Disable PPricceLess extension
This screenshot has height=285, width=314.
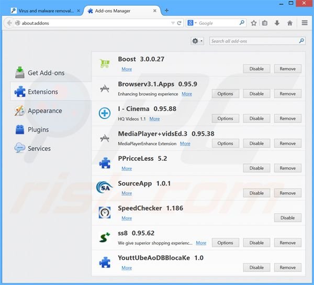pyautogui.click(x=256, y=168)
